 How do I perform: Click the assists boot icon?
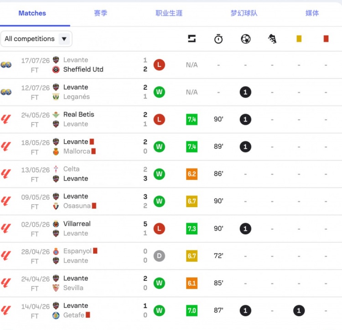272,39
